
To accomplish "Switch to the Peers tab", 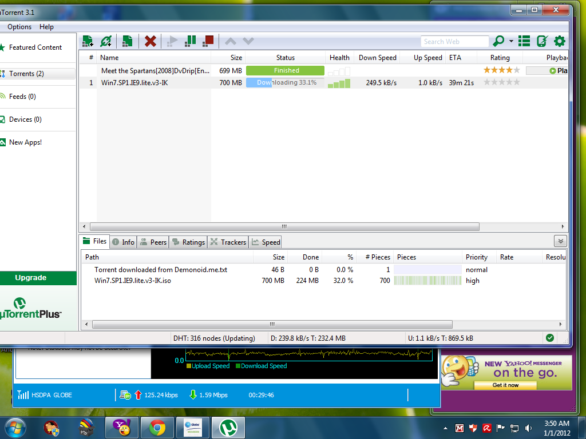I will [x=153, y=242].
